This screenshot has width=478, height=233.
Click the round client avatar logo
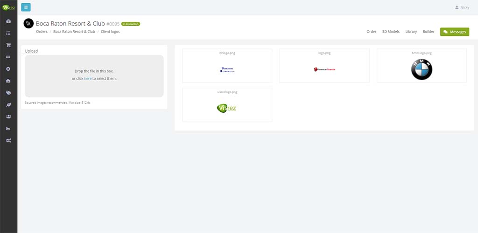coord(28,23)
